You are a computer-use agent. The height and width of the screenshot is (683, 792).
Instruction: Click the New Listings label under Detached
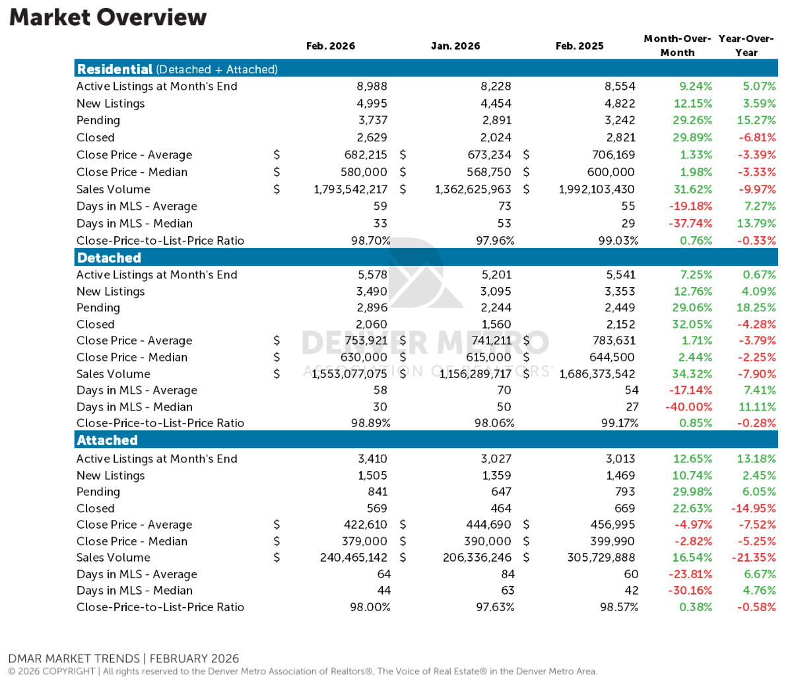point(110,292)
